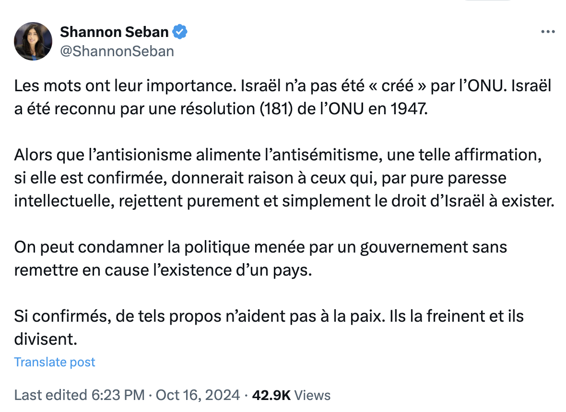Viewport: 566px width, 412px height.
Task: Click the display name Shannon Seban
Action: click(x=114, y=32)
